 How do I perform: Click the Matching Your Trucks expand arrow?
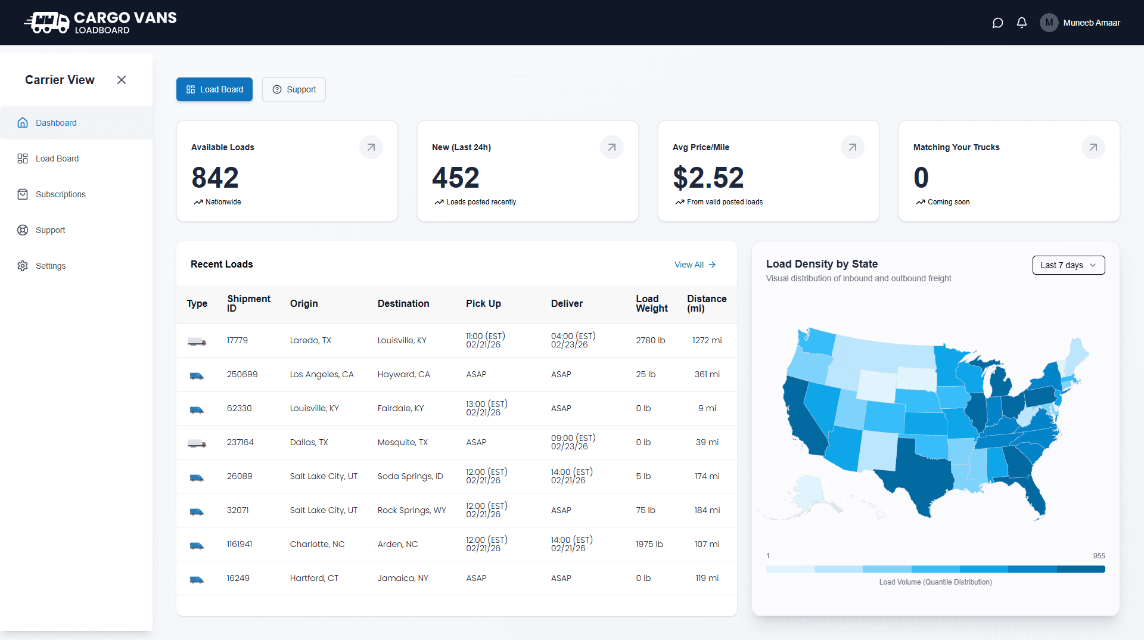point(1093,147)
